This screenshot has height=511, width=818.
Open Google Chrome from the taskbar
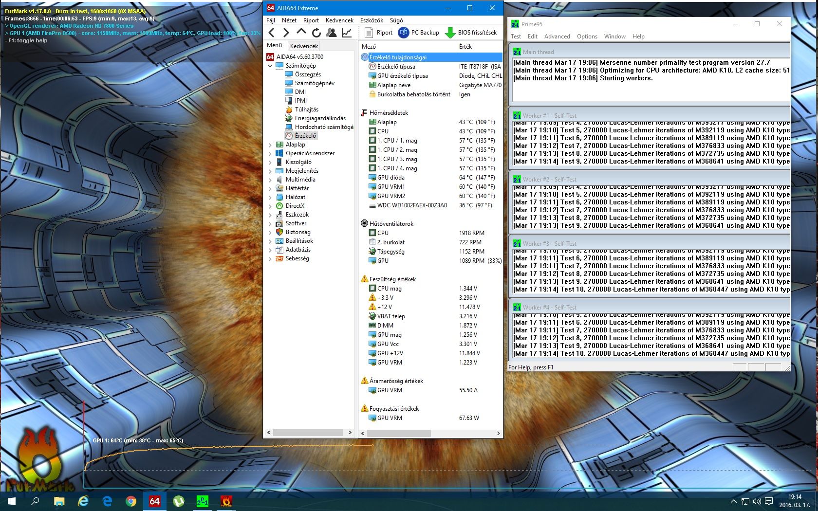(x=131, y=501)
